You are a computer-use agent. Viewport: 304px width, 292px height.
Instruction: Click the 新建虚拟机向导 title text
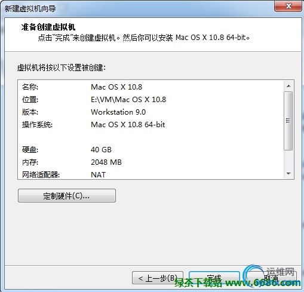[x=30, y=9]
